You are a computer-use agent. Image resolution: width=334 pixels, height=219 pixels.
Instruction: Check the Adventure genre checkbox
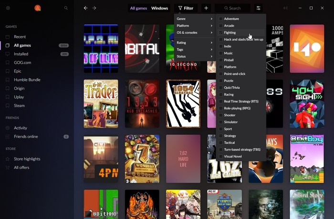click(x=220, y=19)
